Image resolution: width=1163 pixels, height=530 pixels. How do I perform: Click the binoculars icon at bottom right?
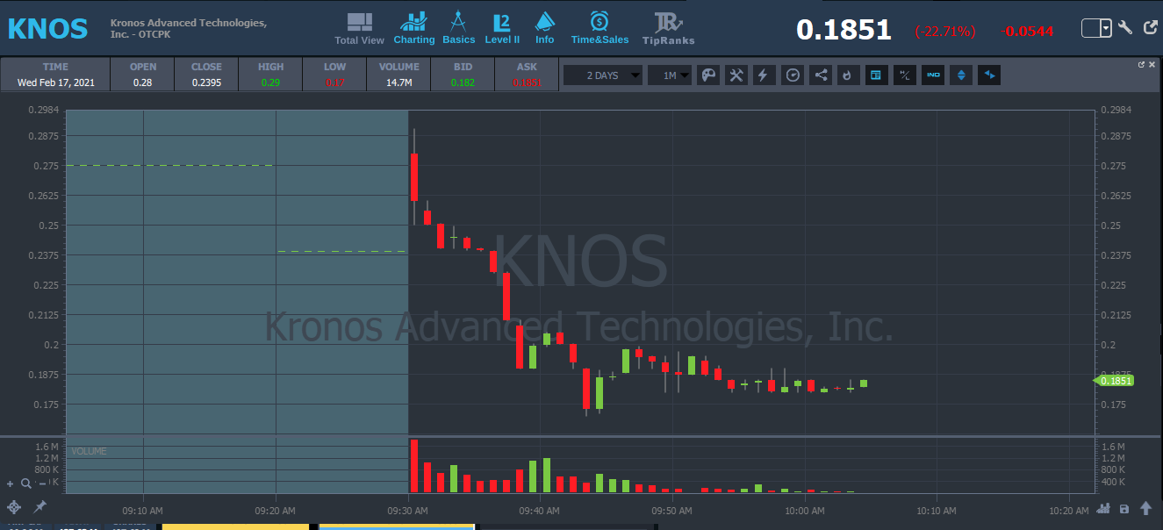coord(1105,509)
